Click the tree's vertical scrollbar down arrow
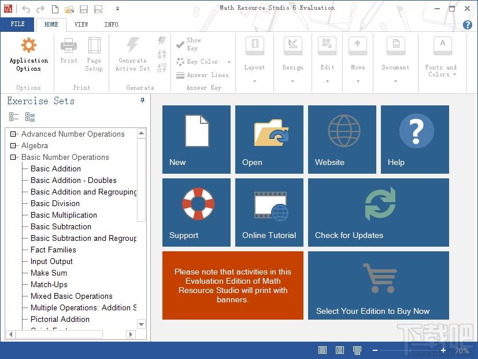This screenshot has height=359, width=478. pyautogui.click(x=141, y=324)
